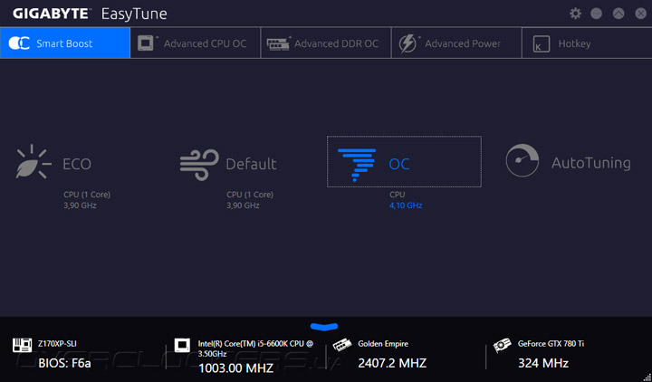Select the Default wind icon
652x382 pixels.
(199, 165)
